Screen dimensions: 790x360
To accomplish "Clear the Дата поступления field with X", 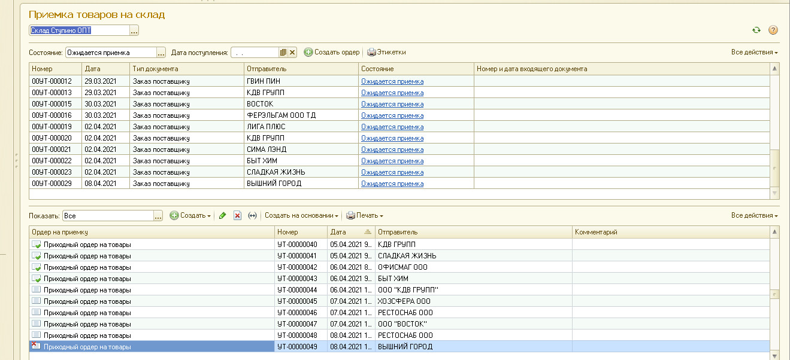I will click(292, 53).
